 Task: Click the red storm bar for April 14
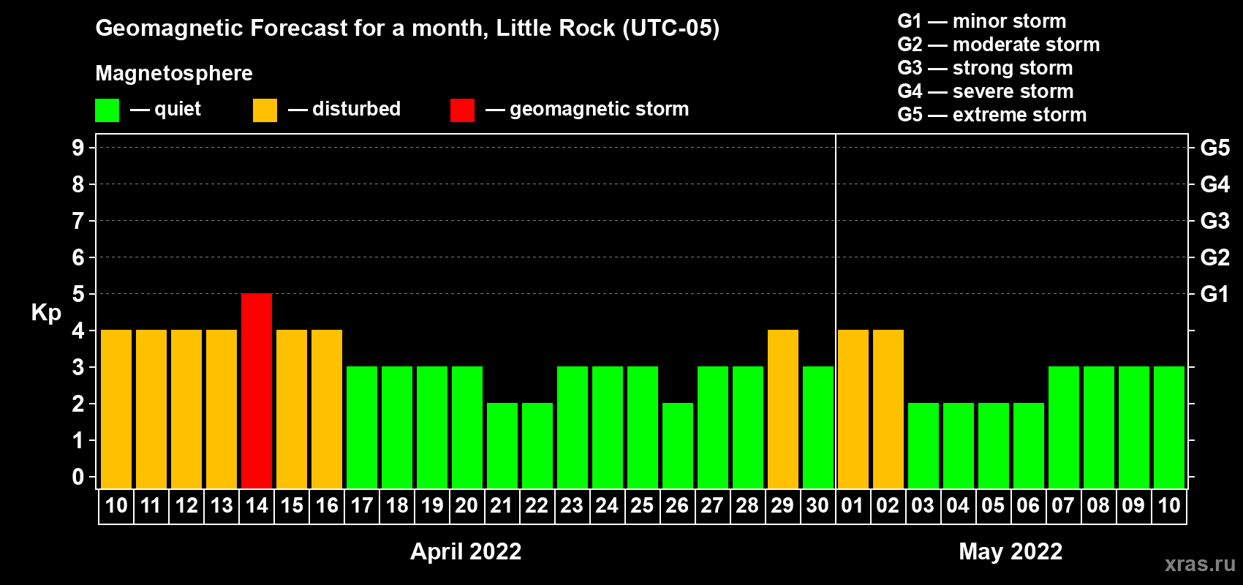pos(257,390)
